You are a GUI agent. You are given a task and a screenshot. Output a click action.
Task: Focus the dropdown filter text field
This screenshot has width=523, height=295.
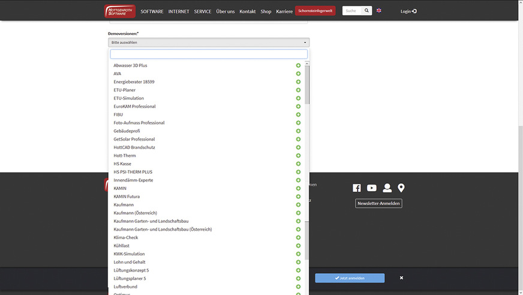pos(209,54)
